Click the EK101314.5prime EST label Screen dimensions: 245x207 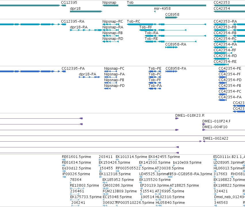131,157
